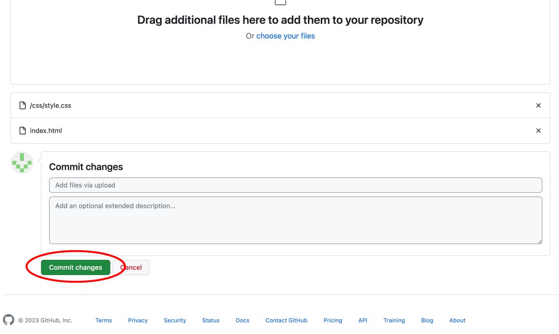Click the Commit changes button
The width and height of the screenshot is (559, 334).
[75, 267]
